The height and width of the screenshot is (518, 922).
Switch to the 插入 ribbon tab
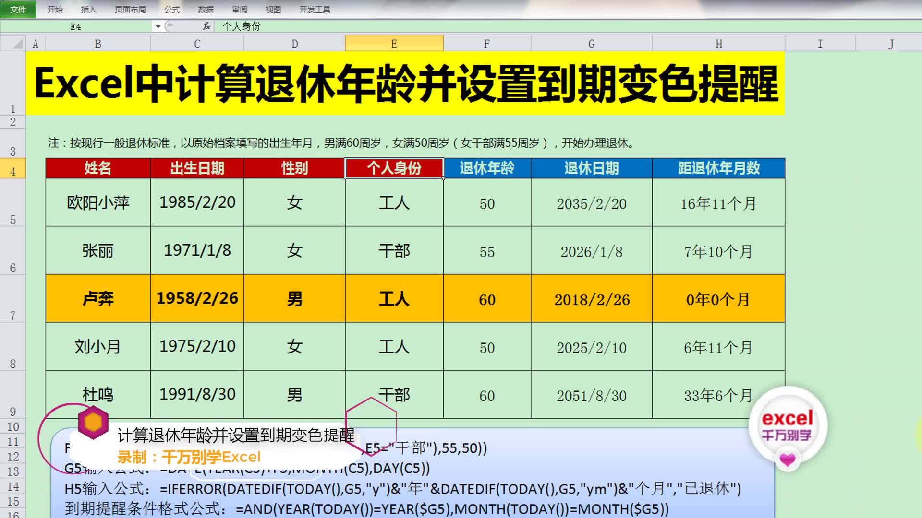coord(89,10)
